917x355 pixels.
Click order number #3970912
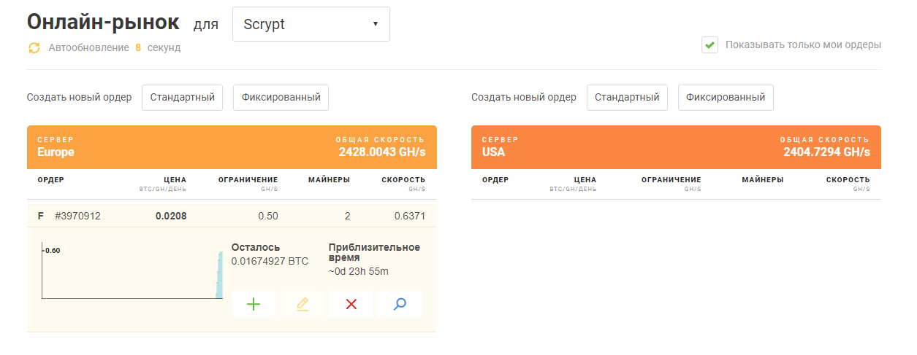pyautogui.click(x=77, y=216)
